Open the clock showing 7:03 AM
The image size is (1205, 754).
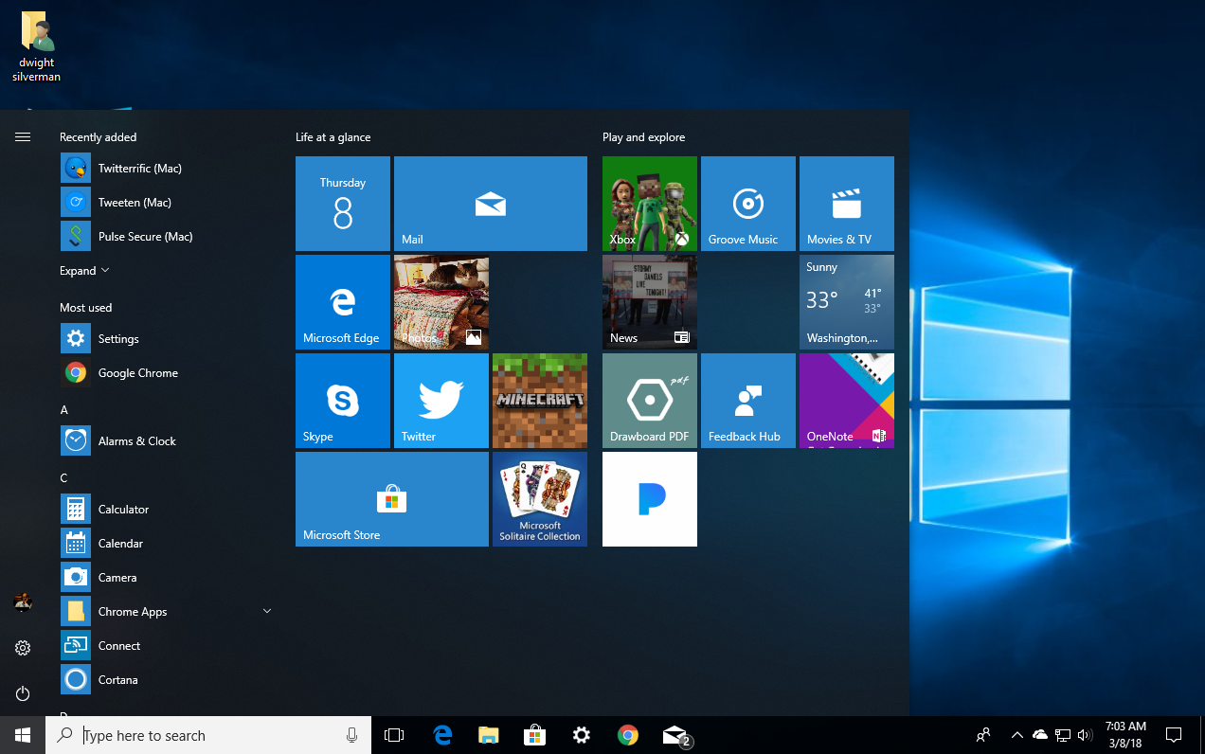click(1125, 735)
